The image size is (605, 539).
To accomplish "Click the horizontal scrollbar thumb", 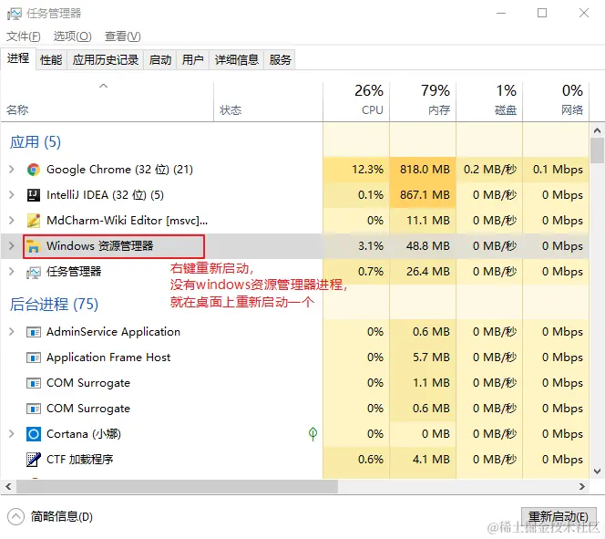I will 177,486.
